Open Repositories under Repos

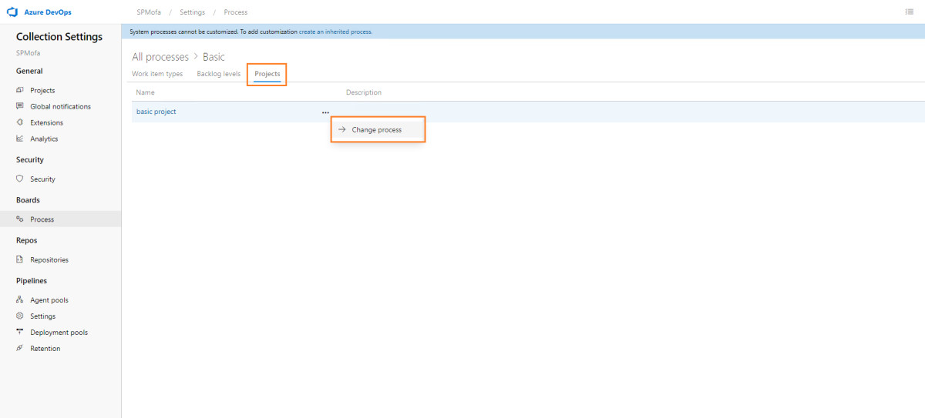click(x=49, y=259)
